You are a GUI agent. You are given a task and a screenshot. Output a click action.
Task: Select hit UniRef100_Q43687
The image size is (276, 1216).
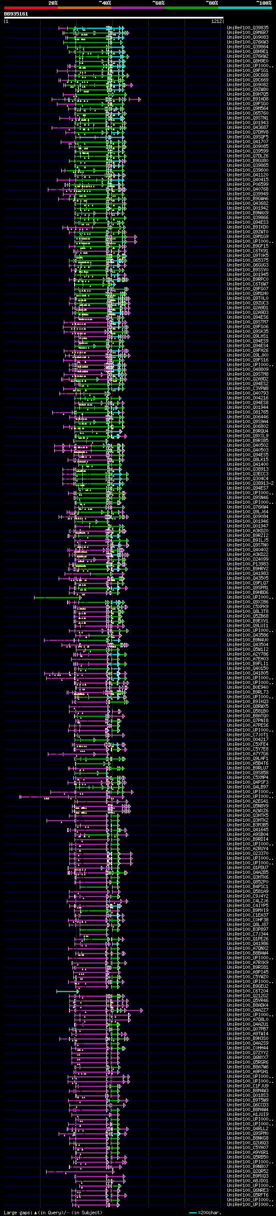(x=248, y=127)
